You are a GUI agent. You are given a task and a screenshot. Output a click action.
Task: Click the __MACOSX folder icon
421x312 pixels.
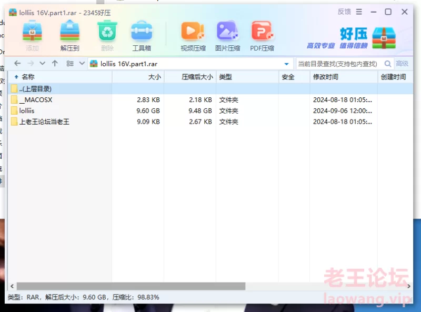pos(14,99)
